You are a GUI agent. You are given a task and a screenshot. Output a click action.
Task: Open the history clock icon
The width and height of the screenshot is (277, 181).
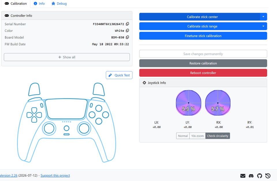268,176
